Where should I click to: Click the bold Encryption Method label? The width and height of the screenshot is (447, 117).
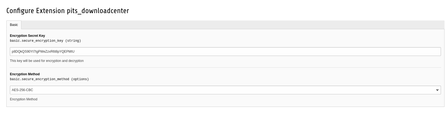[x=25, y=74]
